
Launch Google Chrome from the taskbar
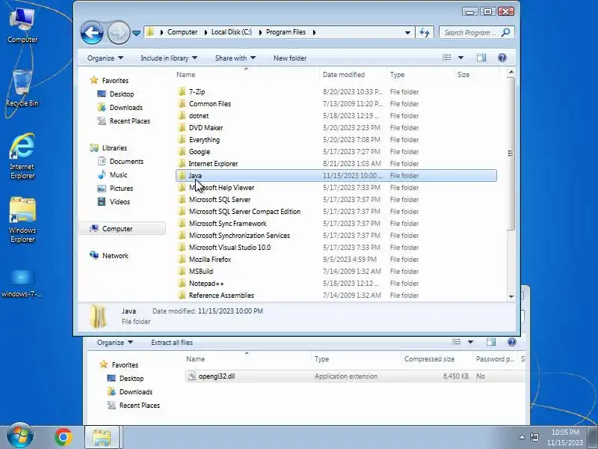(x=64, y=437)
